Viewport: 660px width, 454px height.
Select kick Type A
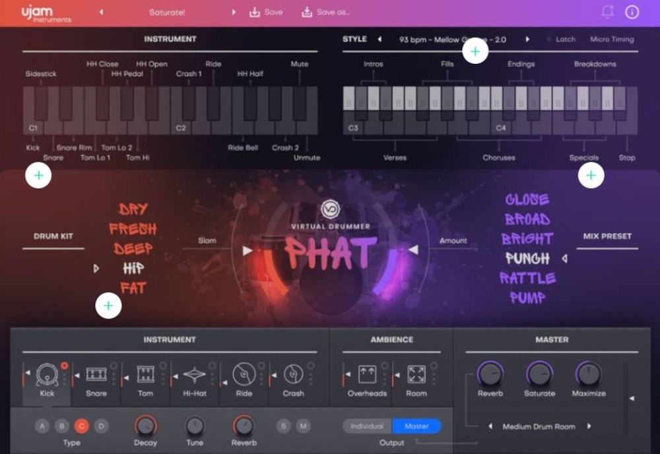click(x=42, y=426)
